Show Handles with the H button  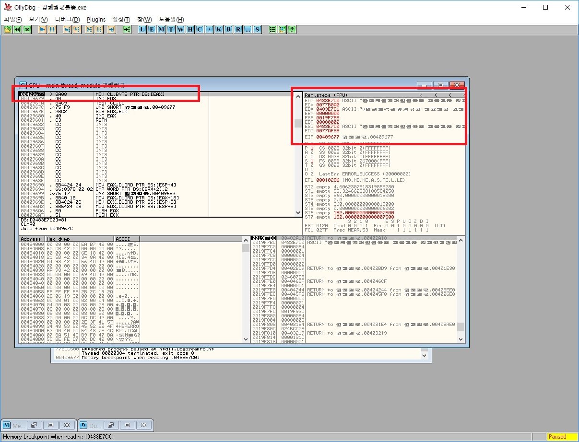point(190,29)
